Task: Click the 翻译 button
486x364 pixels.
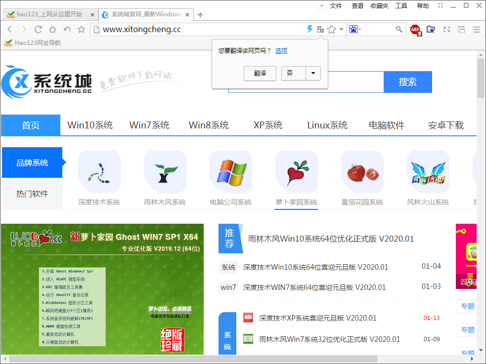Action: 260,74
